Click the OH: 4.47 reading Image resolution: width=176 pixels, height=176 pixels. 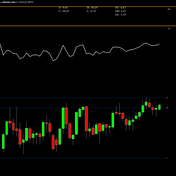click(121, 11)
